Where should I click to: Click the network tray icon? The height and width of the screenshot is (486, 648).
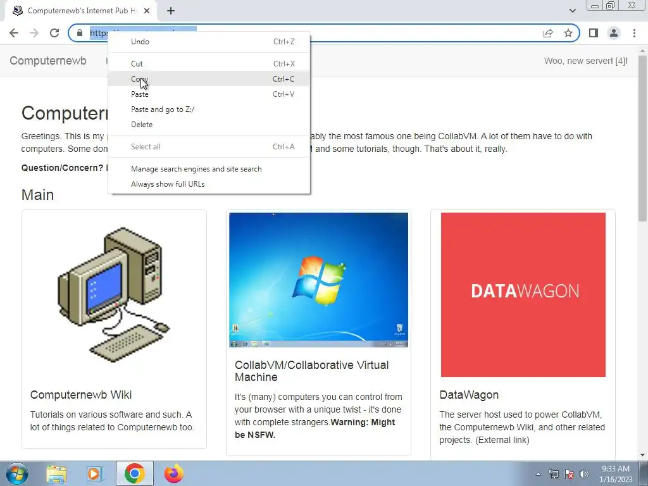[553, 474]
